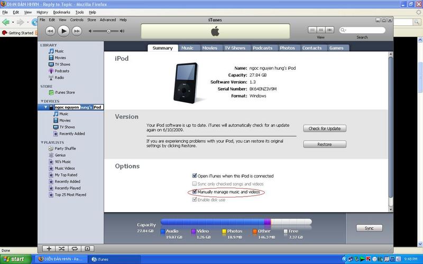
Task: Adjust the iTunes volume slider
Action: click(109, 31)
